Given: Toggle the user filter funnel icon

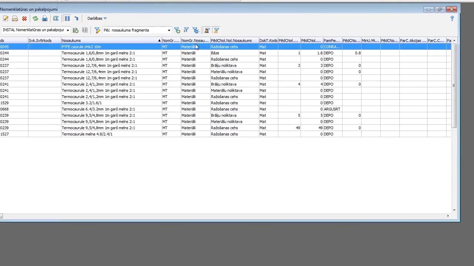Looking at the screenshot, I should pos(207,30).
